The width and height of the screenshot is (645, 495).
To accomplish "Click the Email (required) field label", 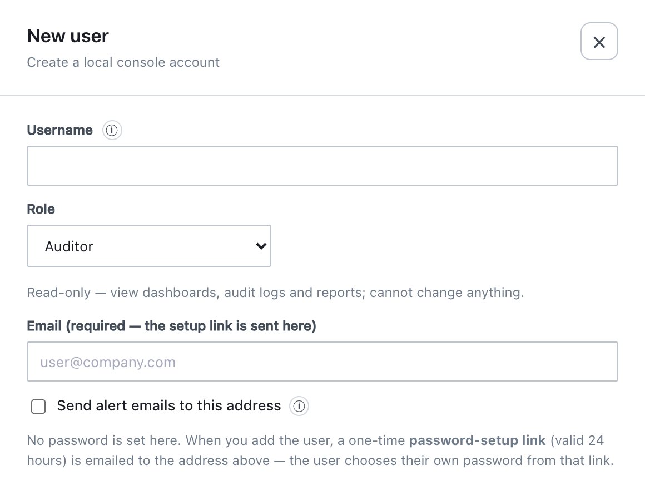I will (x=171, y=326).
